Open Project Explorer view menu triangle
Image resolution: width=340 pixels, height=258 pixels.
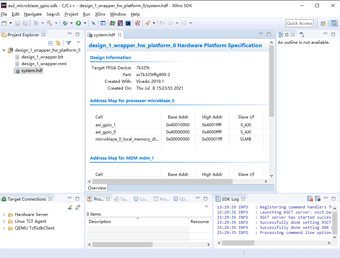point(78,42)
